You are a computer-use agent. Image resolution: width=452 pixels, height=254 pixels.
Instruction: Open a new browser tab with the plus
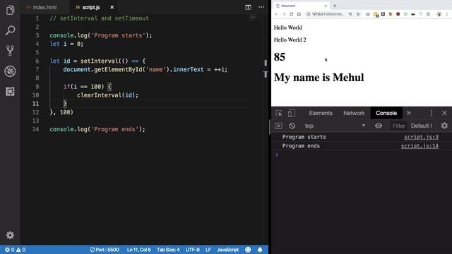[x=335, y=6]
